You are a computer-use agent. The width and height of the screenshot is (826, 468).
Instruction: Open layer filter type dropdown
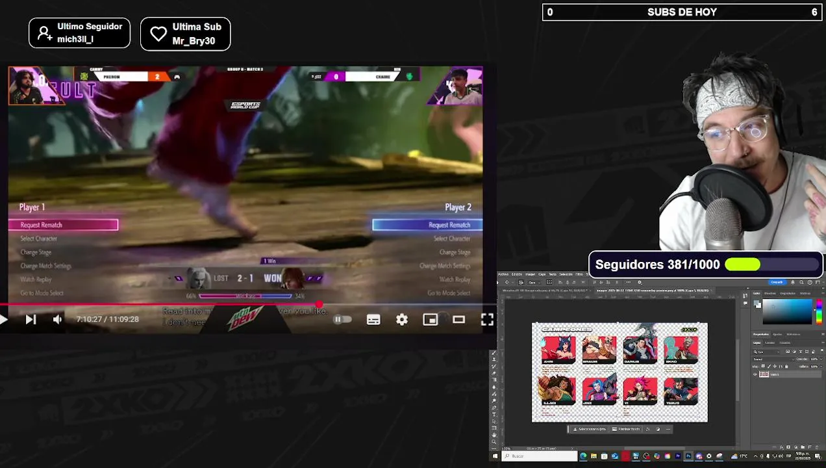(766, 352)
